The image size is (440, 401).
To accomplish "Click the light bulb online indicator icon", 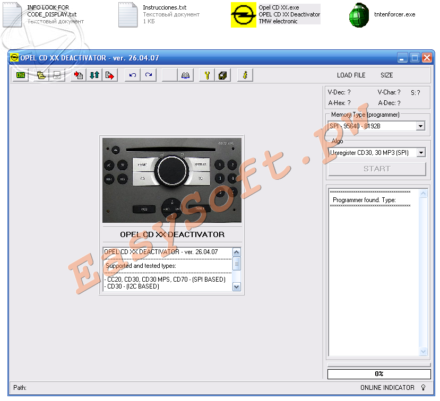I will coord(423,388).
